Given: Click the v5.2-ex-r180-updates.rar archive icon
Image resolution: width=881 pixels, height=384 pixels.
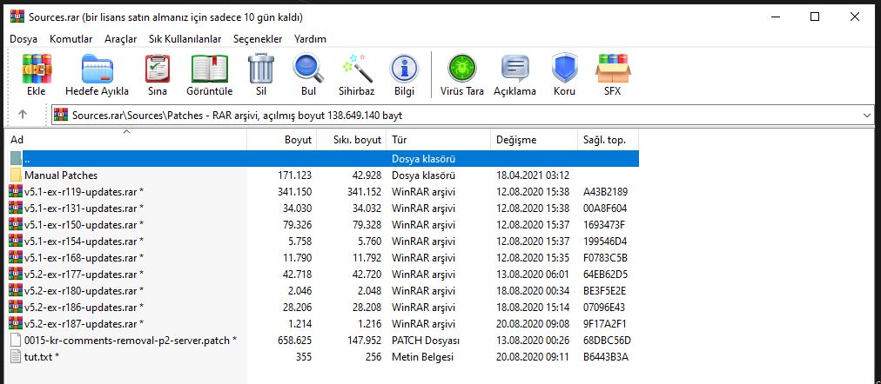Looking at the screenshot, I should (x=16, y=290).
